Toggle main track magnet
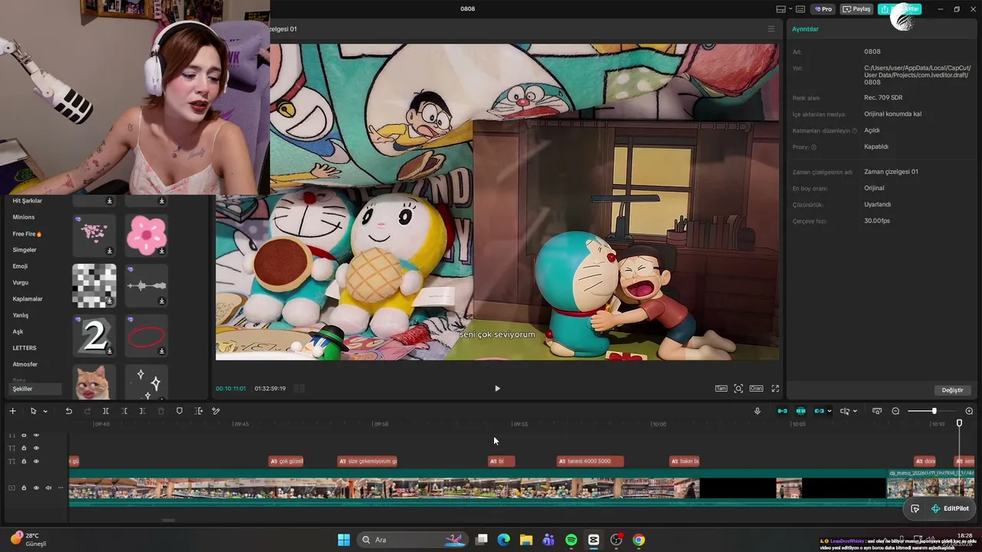The width and height of the screenshot is (982, 552). 783,411
